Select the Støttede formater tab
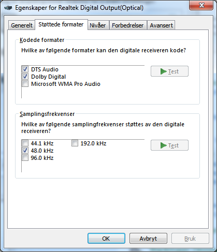This screenshot has width=217, height=252. 61,24
